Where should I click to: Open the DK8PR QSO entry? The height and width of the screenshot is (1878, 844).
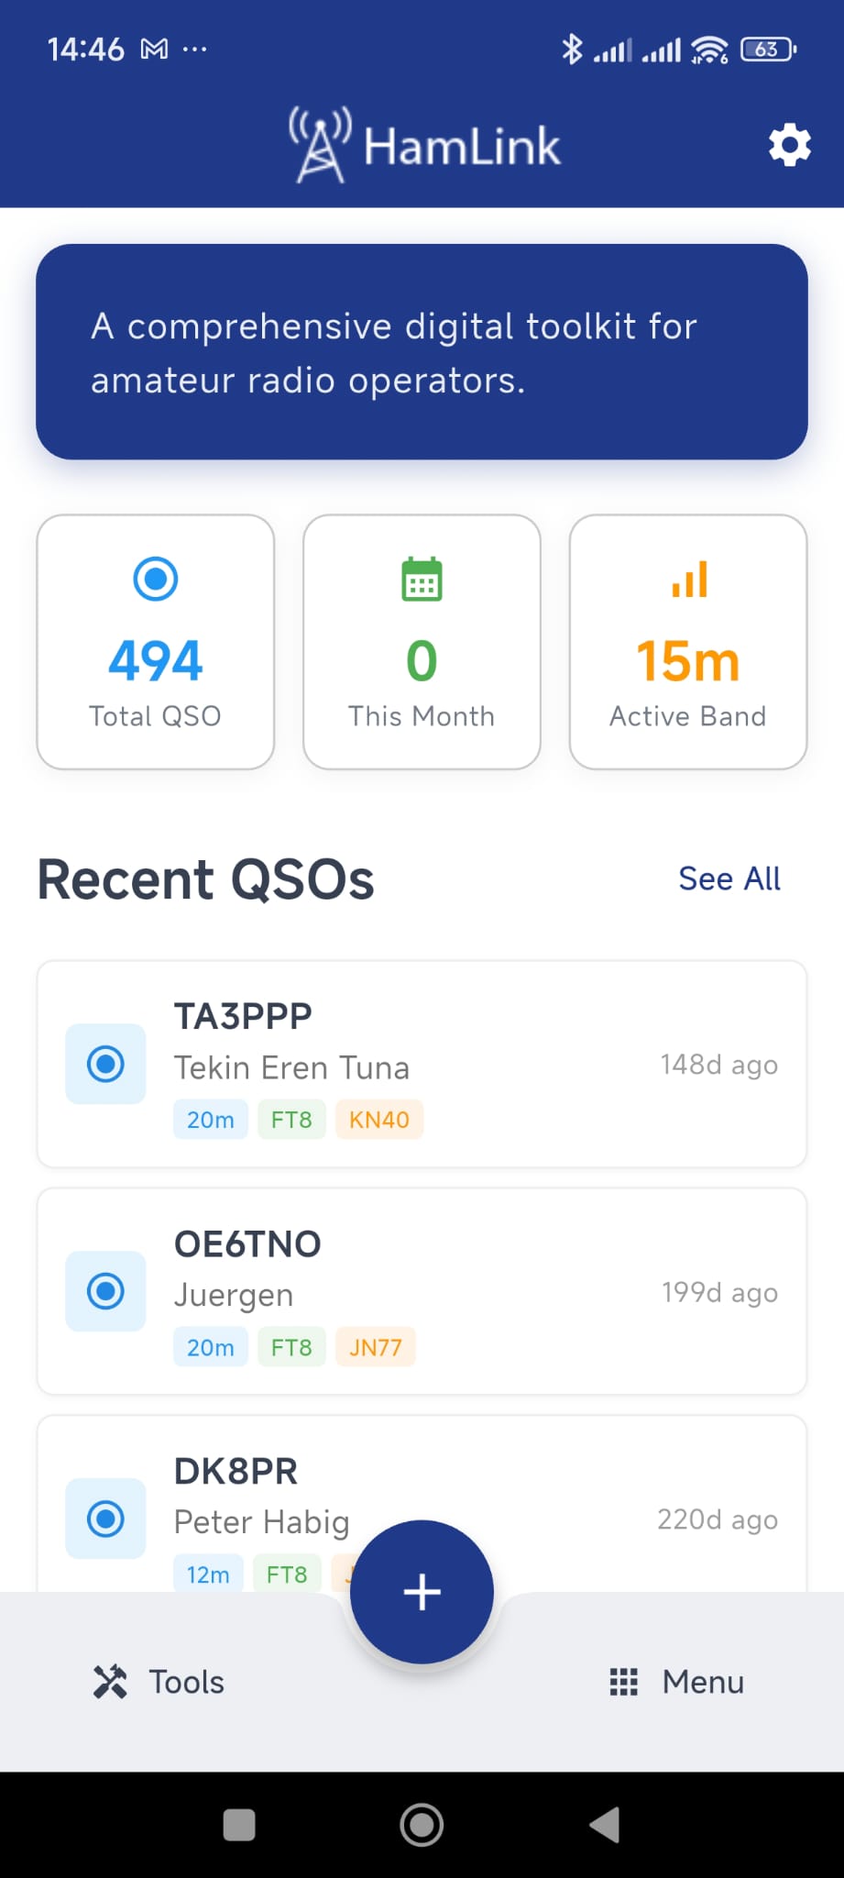pos(422,1503)
